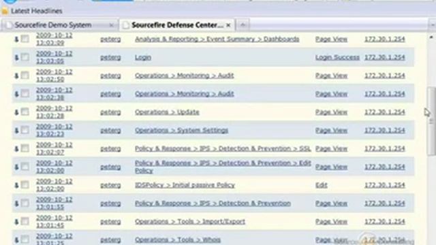
Task: Tick the checkbox for the 13:02:38 Audit row
Action: point(25,94)
